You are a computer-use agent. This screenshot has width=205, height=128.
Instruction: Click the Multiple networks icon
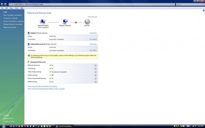65,22
